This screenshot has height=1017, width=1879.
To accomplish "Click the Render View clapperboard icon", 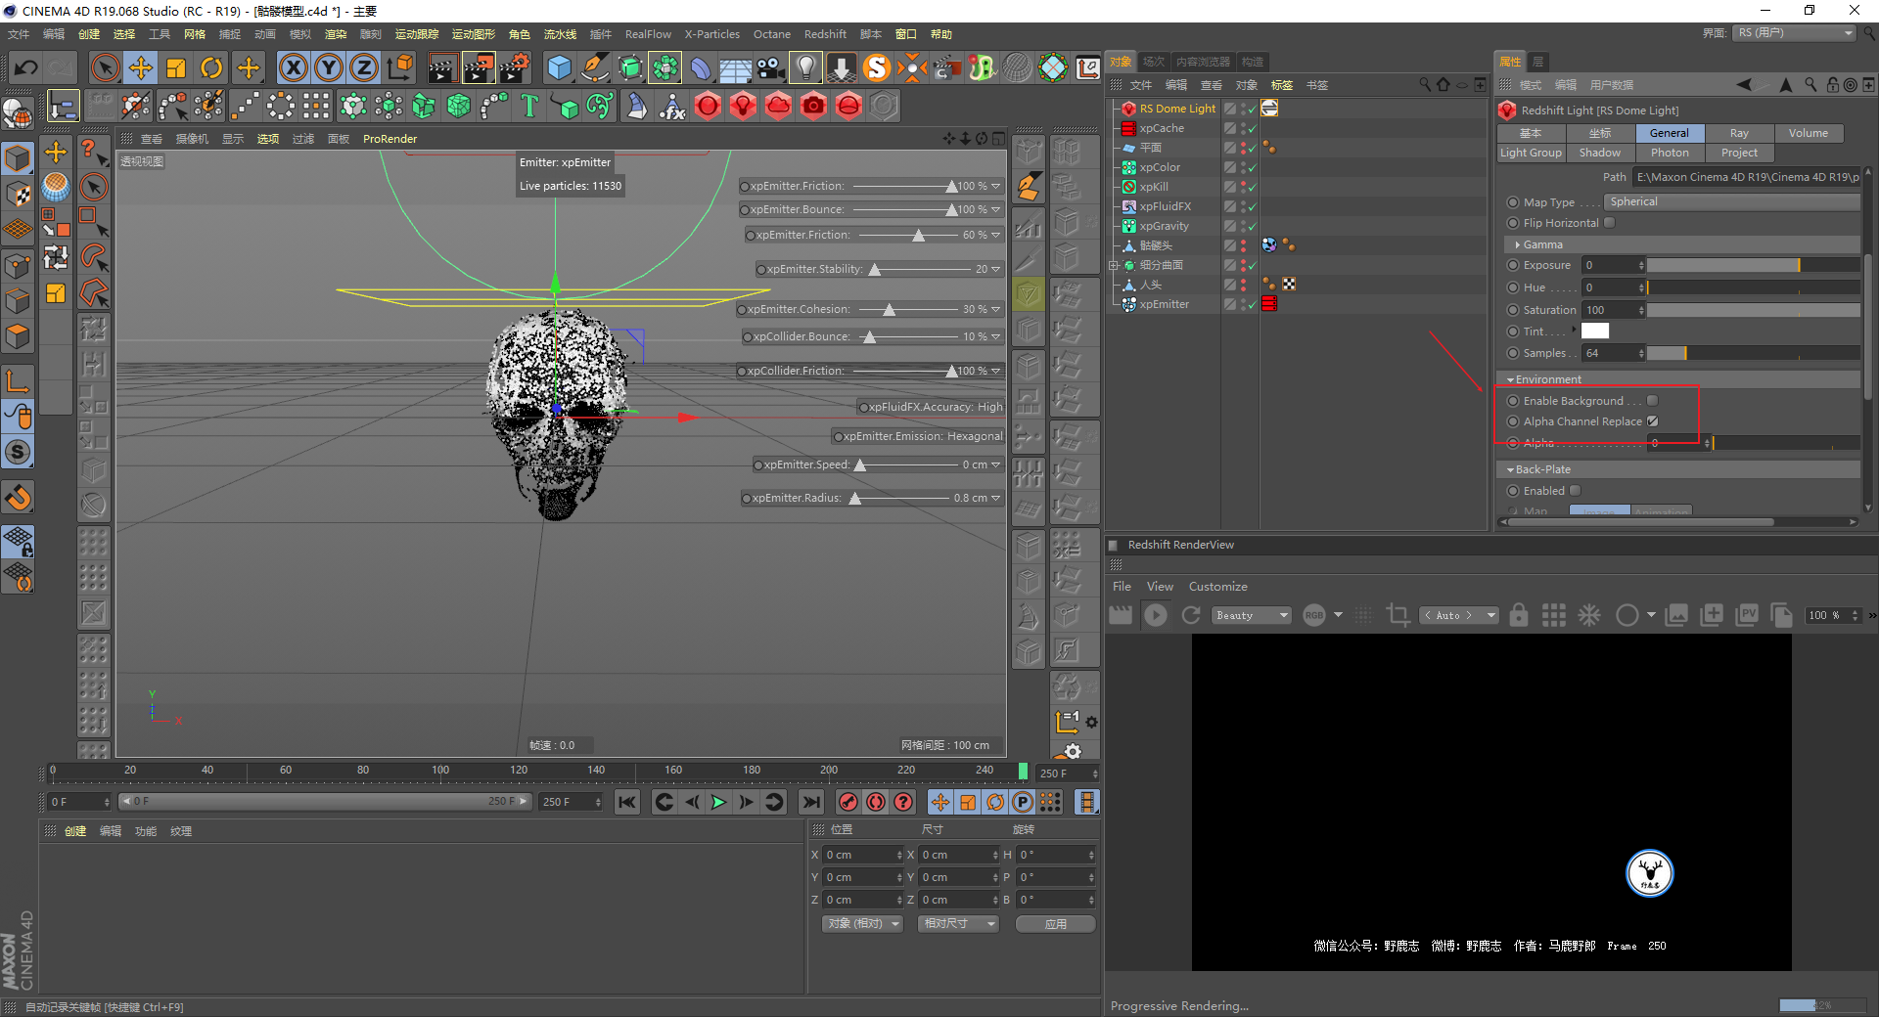I will (x=442, y=67).
